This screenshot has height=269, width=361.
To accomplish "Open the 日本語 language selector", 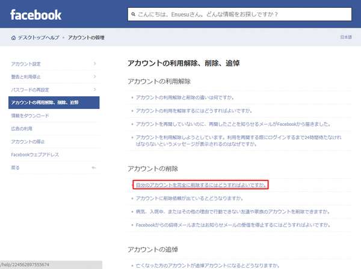I will pyautogui.click(x=346, y=37).
